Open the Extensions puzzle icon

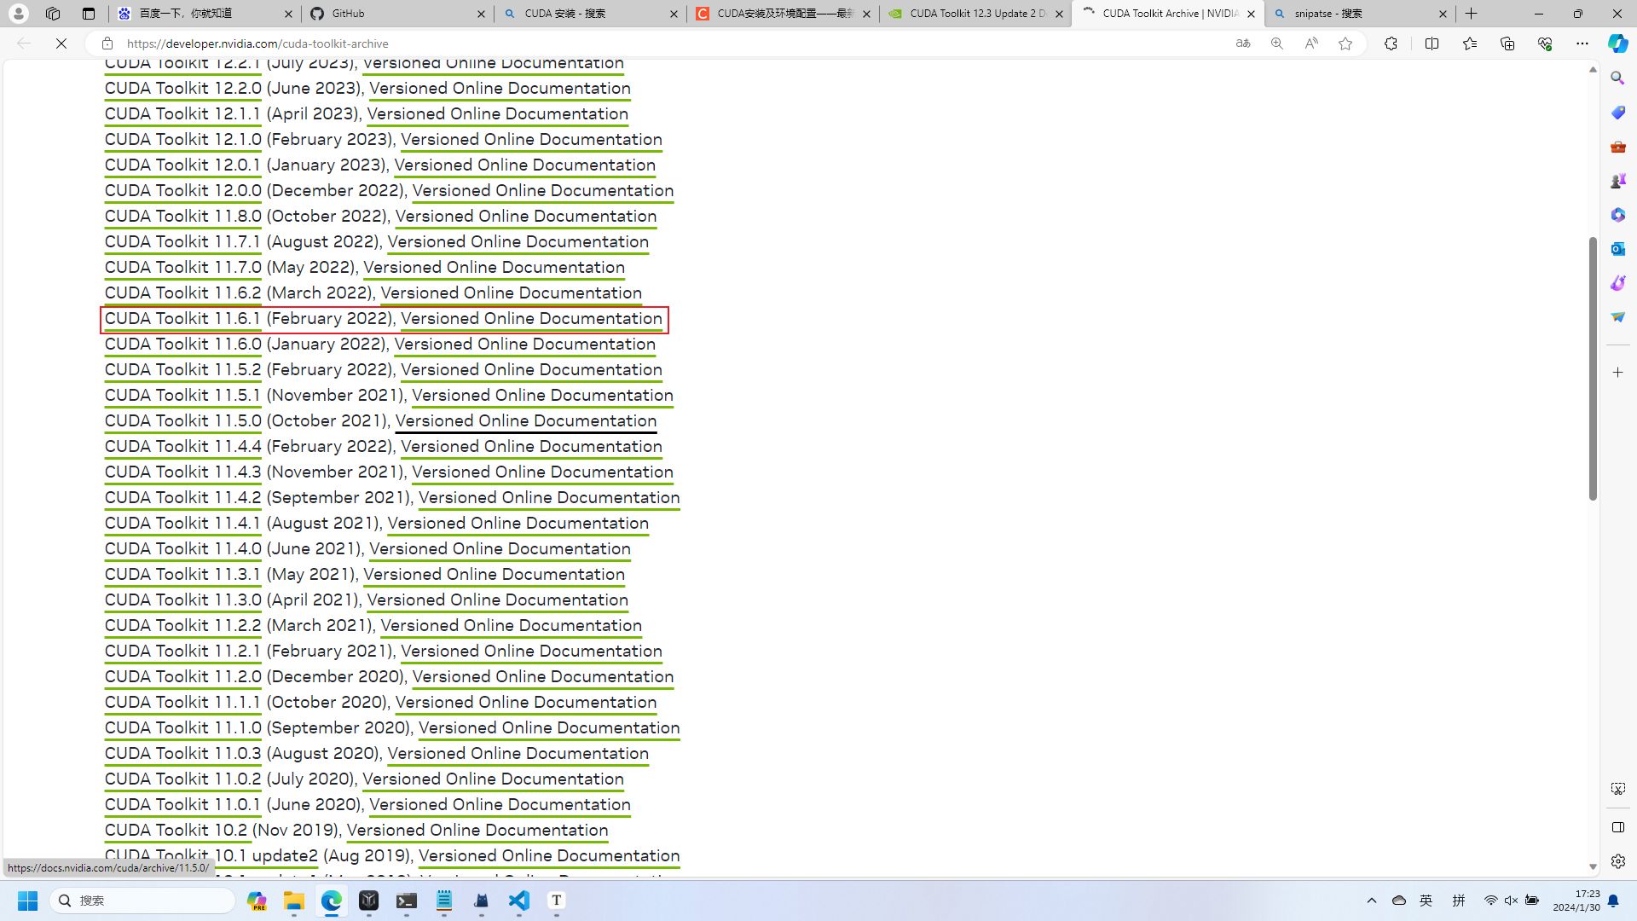pyautogui.click(x=1391, y=43)
